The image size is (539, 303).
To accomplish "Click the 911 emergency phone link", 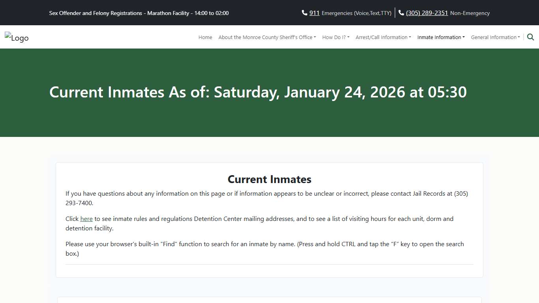I will point(314,13).
